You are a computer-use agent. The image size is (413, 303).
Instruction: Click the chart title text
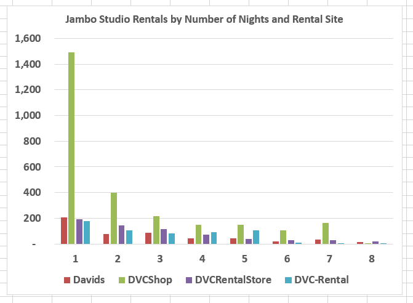[204, 20]
